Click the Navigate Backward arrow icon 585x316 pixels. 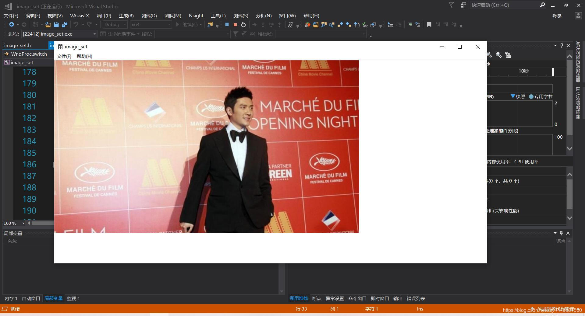coord(12,25)
